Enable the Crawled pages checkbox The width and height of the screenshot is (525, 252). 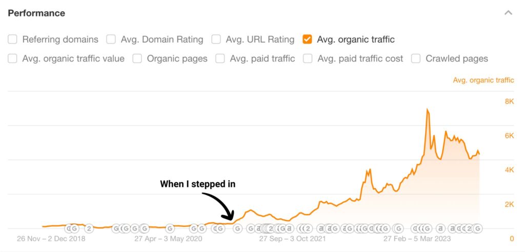416,58
